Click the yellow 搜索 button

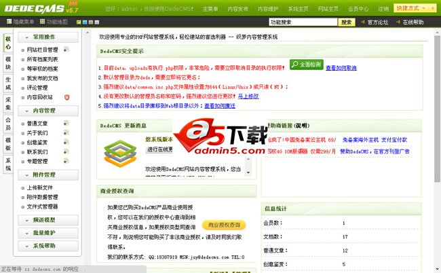(x=347, y=22)
